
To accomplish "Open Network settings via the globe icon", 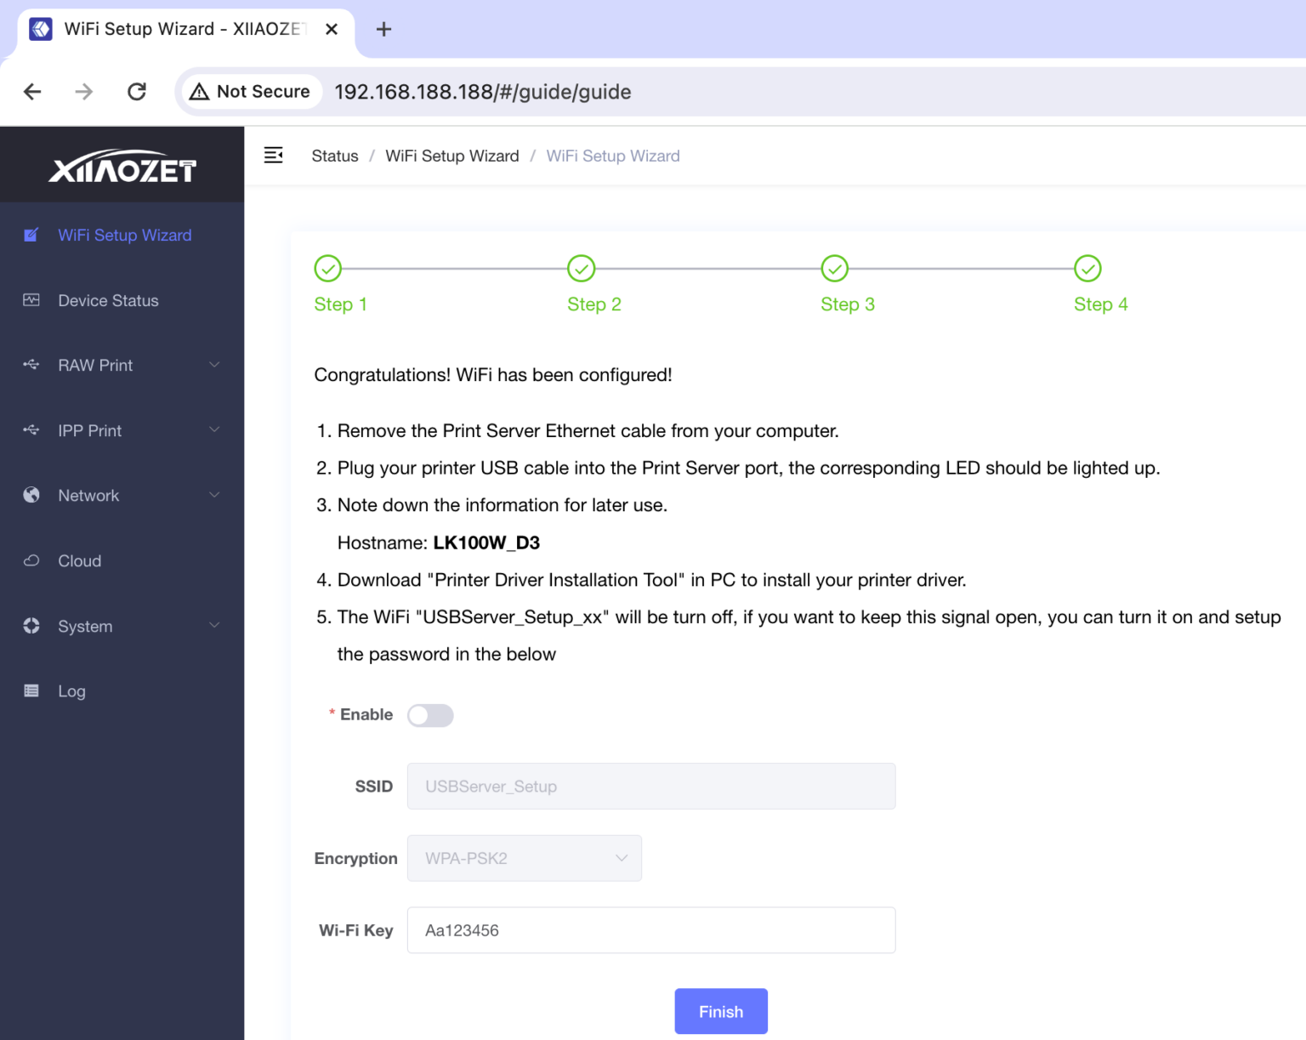I will pos(31,495).
